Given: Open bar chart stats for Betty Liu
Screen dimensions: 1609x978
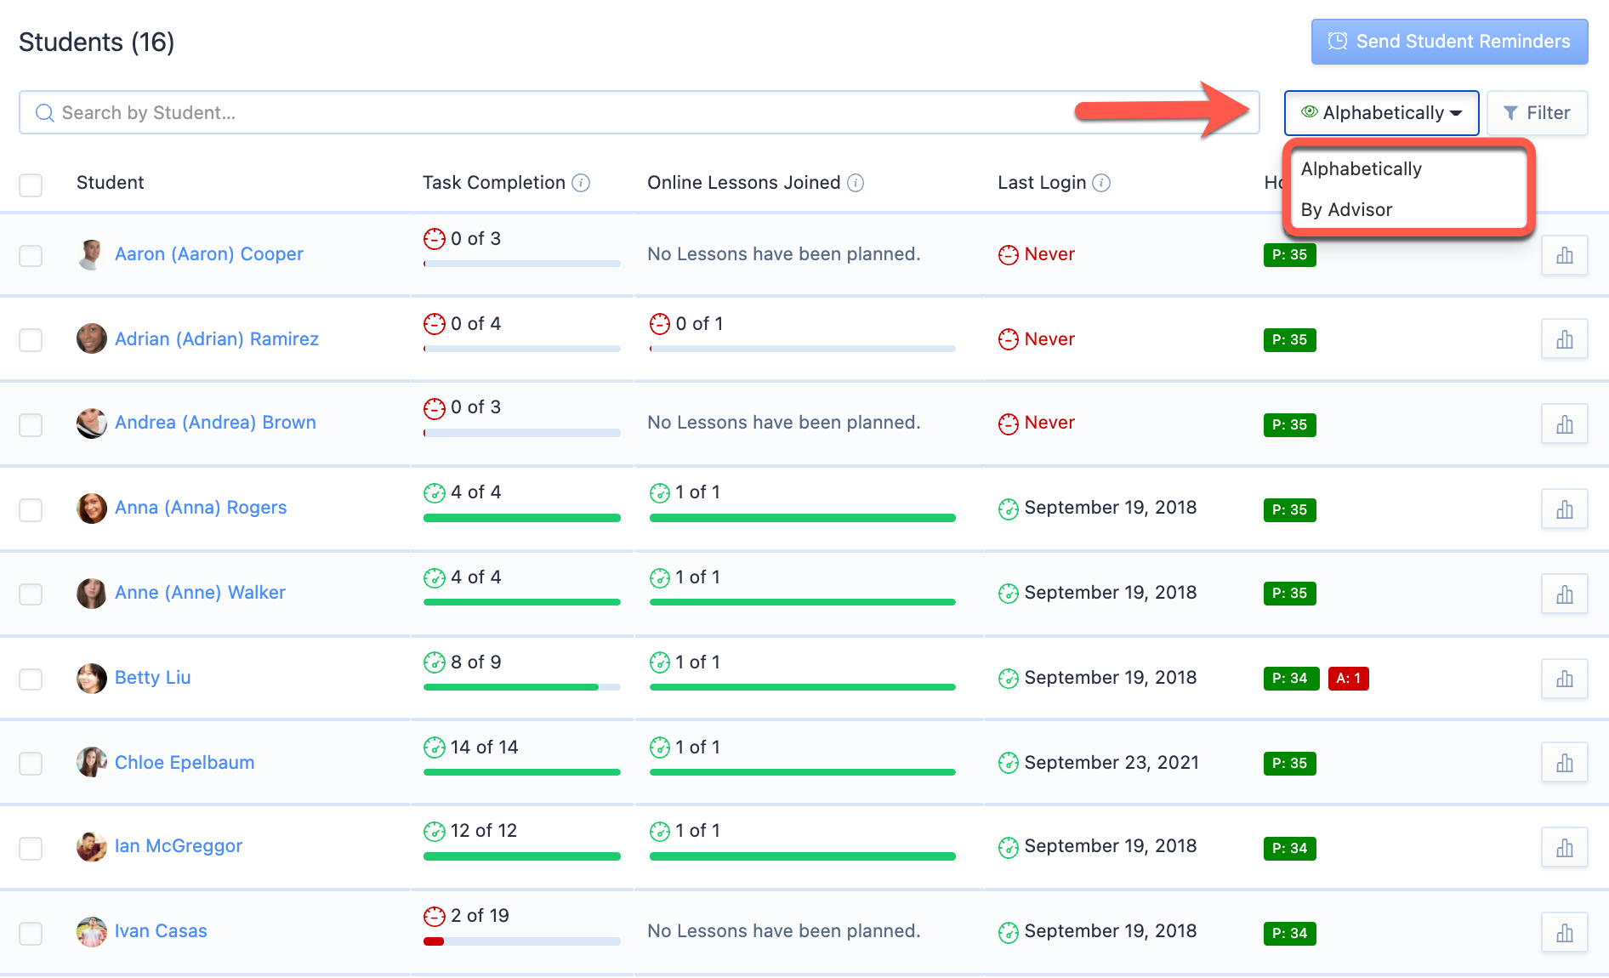Looking at the screenshot, I should (x=1564, y=679).
